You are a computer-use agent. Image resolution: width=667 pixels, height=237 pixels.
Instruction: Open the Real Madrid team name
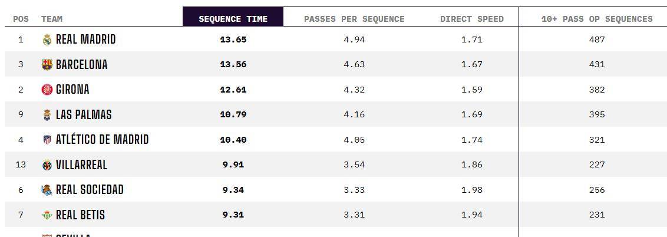coord(85,39)
